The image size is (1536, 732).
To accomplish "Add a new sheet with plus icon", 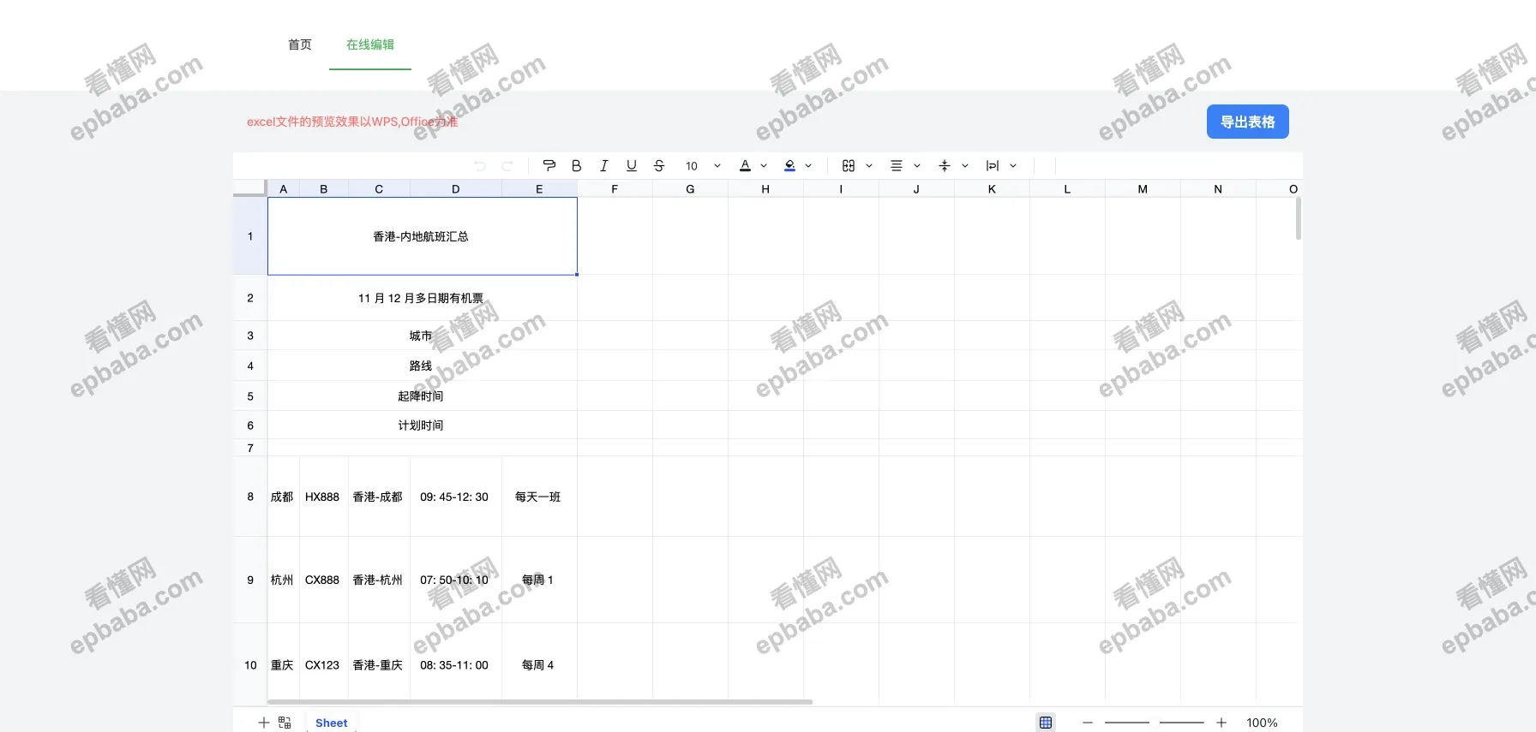I will pos(264,723).
